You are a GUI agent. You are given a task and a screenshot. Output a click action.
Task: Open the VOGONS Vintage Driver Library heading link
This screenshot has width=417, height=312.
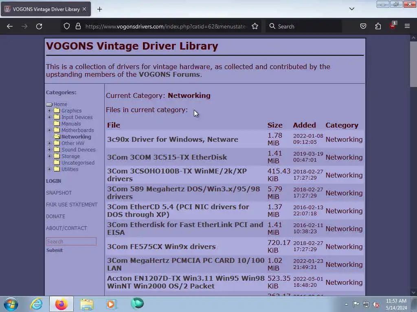132,46
